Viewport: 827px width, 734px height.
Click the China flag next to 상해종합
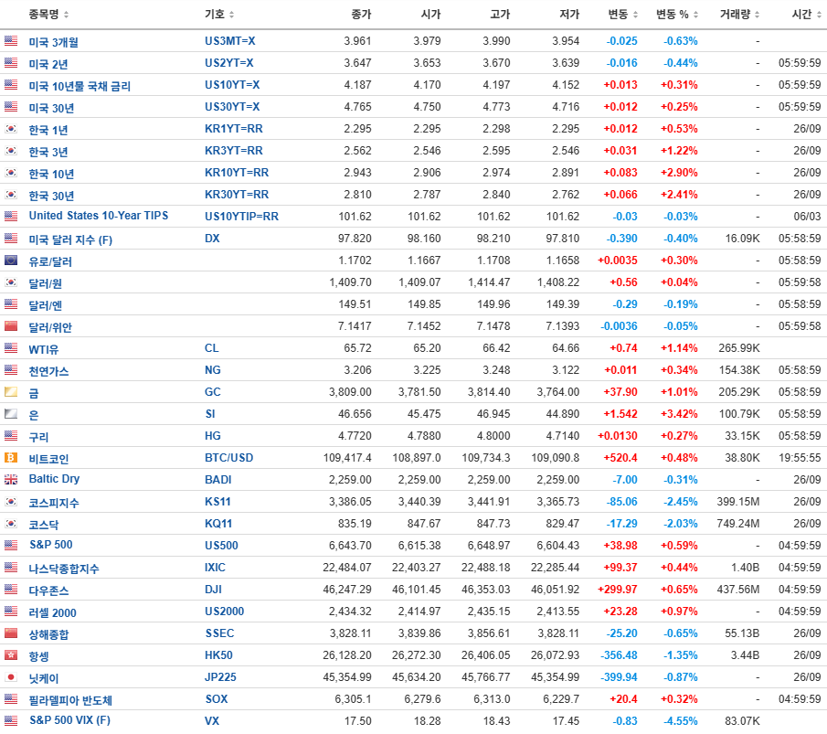point(13,633)
